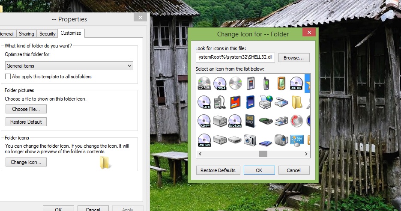Click Cancel in Change Icon dialog

pos(294,170)
